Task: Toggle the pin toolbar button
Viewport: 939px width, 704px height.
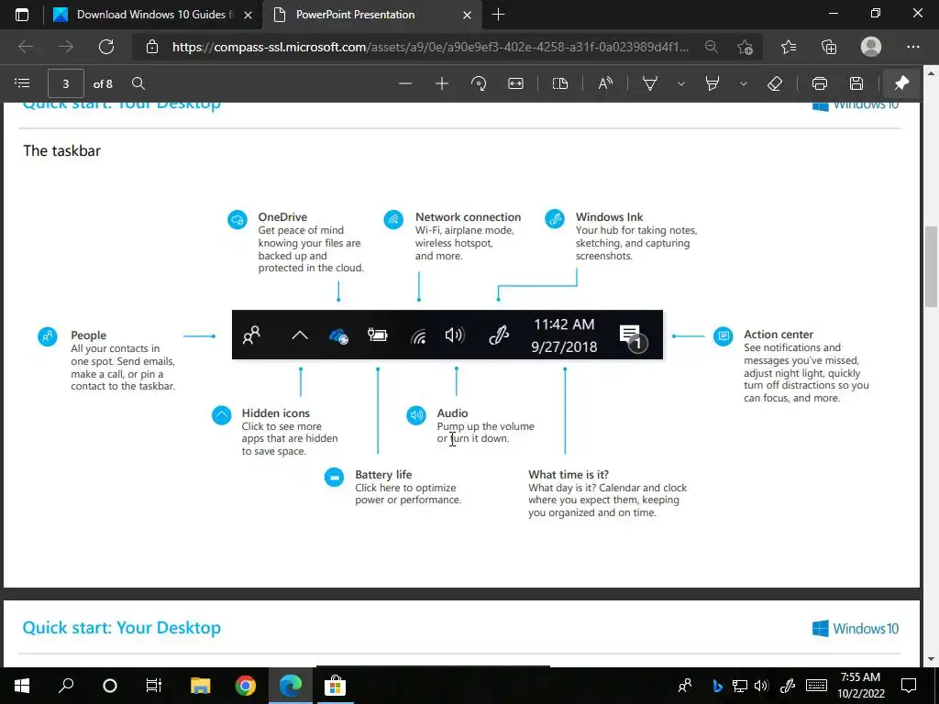Action: coord(902,83)
